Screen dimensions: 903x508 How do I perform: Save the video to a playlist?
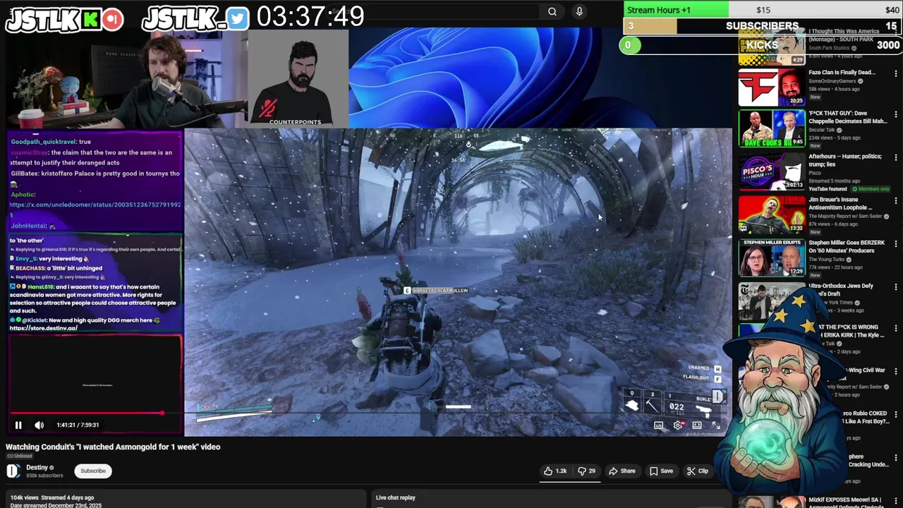(x=662, y=471)
